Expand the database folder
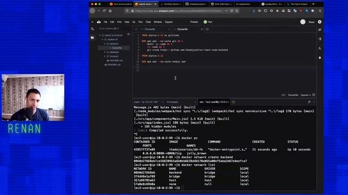 [105, 52]
